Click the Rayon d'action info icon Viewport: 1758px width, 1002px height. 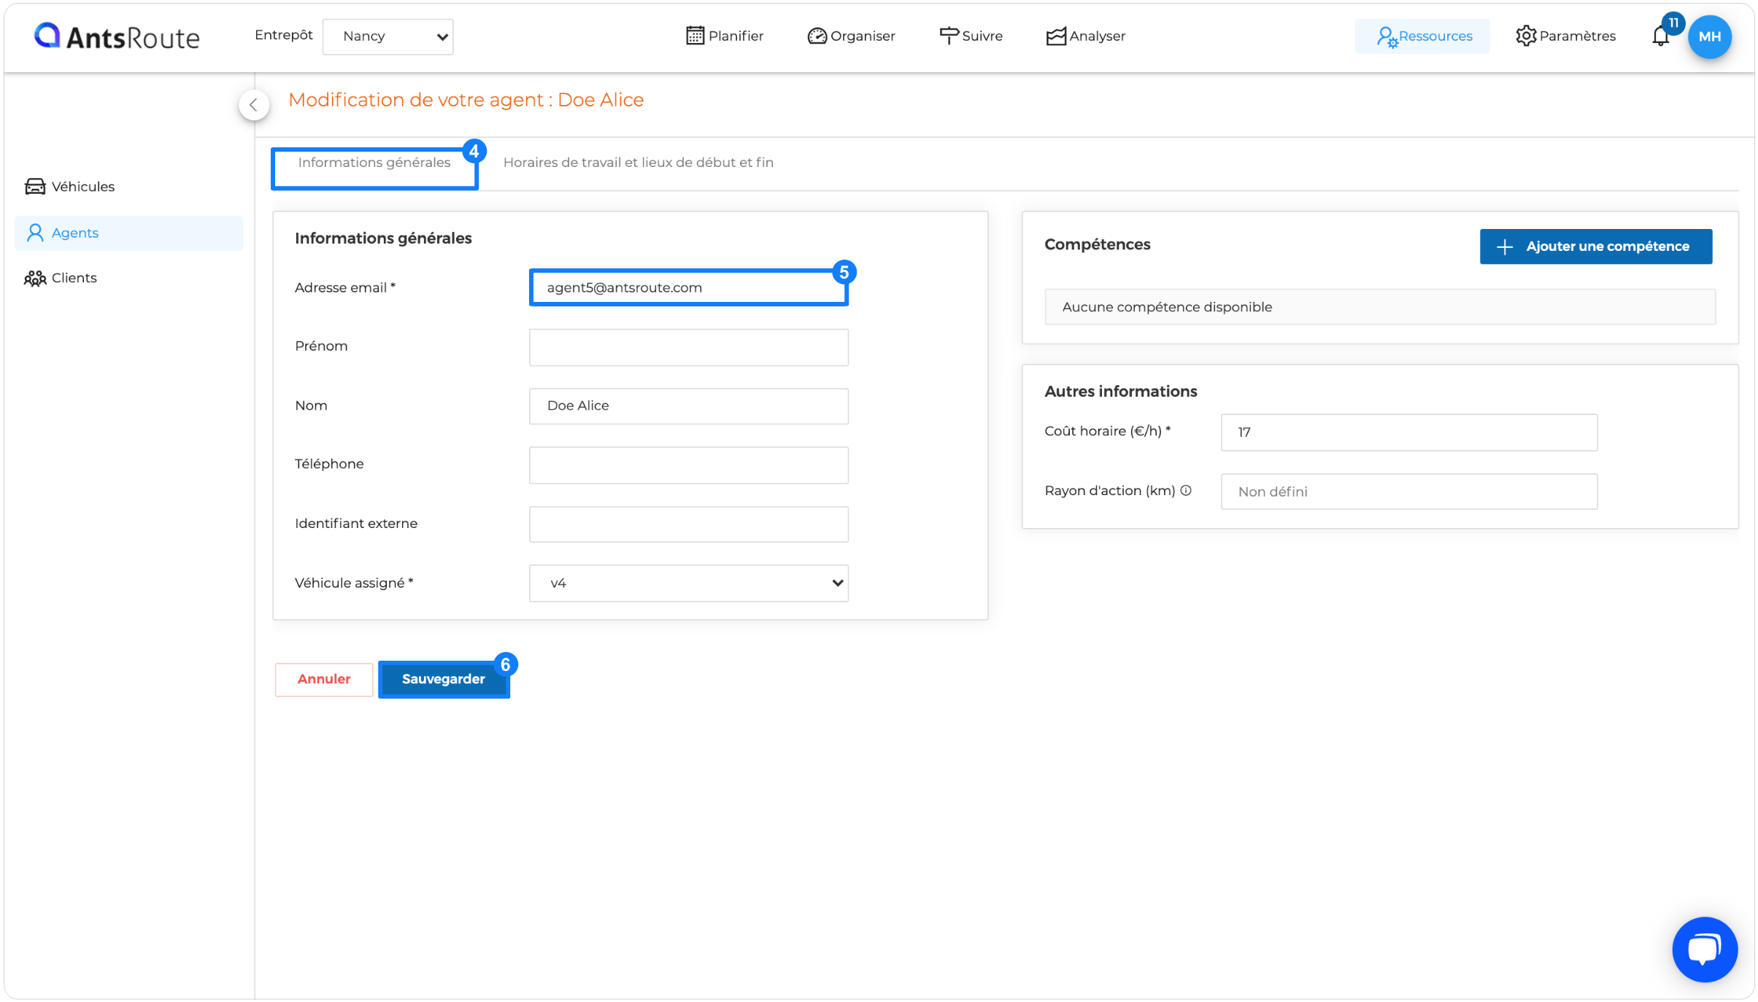(1186, 491)
